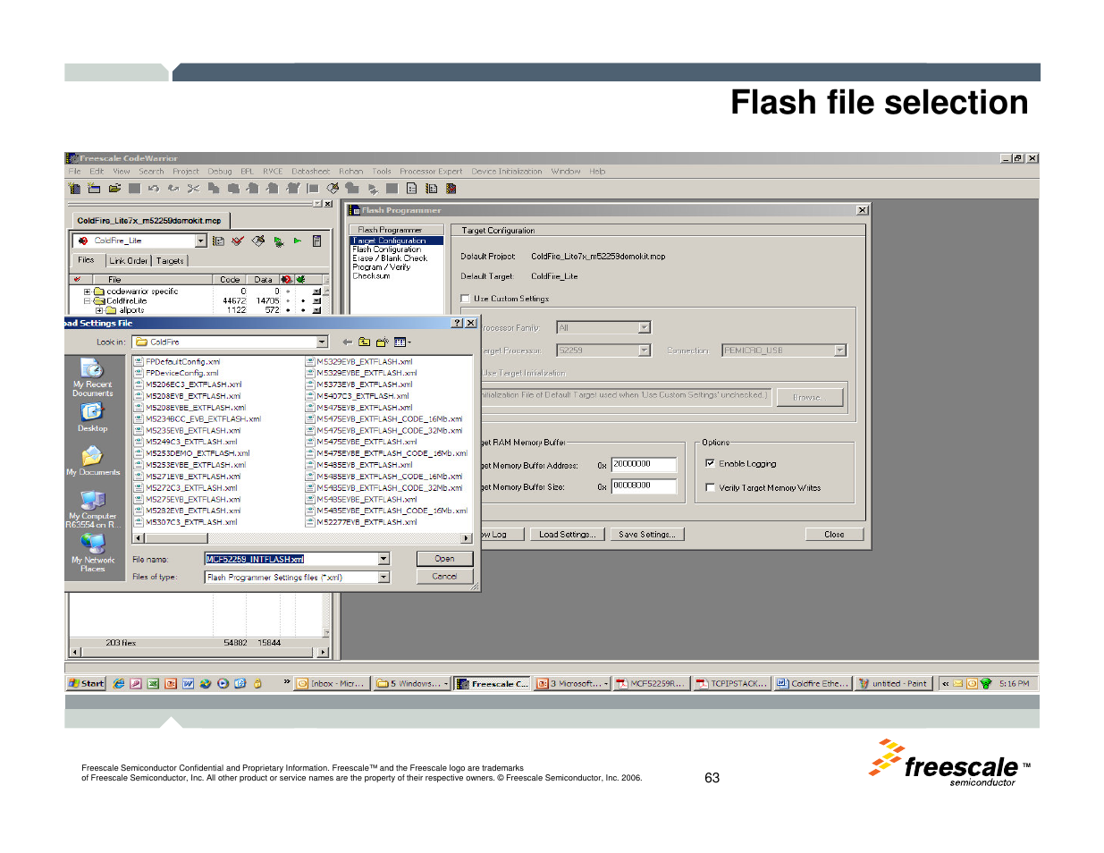The height and width of the screenshot is (853, 1104).
Task: Click the Project Inspector icon
Action: 316,241
